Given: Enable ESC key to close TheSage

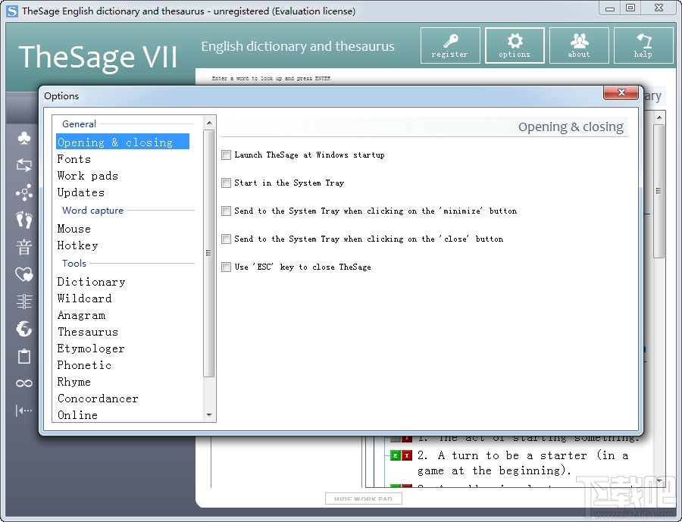Looking at the screenshot, I should [226, 267].
